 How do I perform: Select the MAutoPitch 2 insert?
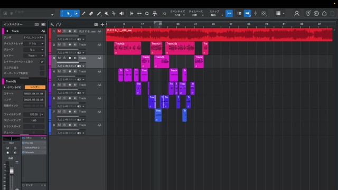pyautogui.click(x=34, y=148)
